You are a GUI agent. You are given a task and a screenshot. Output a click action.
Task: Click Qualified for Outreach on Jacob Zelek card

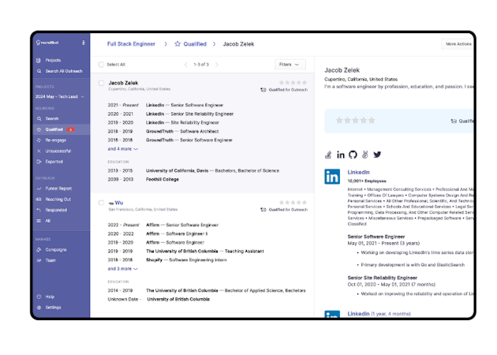(284, 90)
